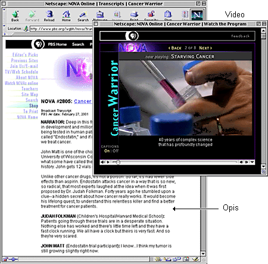Reload the transcript page
Image resolution: width=268 pixels, height=264 pixels.
tap(49, 16)
